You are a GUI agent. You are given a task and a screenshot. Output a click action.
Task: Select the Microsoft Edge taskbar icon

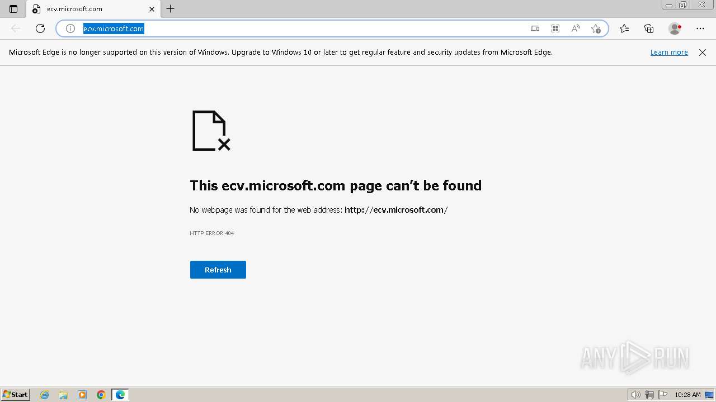(x=120, y=395)
